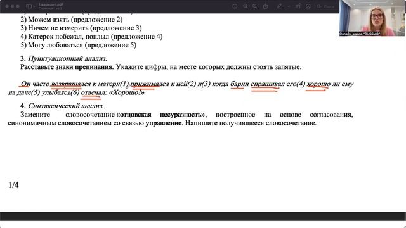406x228 pixels.
Task: Click the document title in title bar
Action: (x=51, y=4)
